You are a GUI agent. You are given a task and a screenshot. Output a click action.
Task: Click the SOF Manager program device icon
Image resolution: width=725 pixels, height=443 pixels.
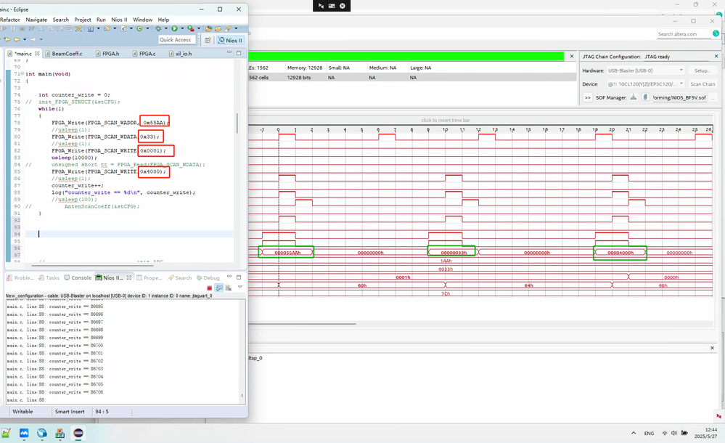tap(632, 97)
